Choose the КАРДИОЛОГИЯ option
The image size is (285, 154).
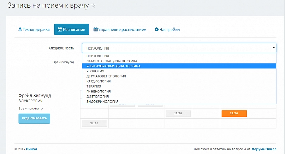(x=98, y=81)
